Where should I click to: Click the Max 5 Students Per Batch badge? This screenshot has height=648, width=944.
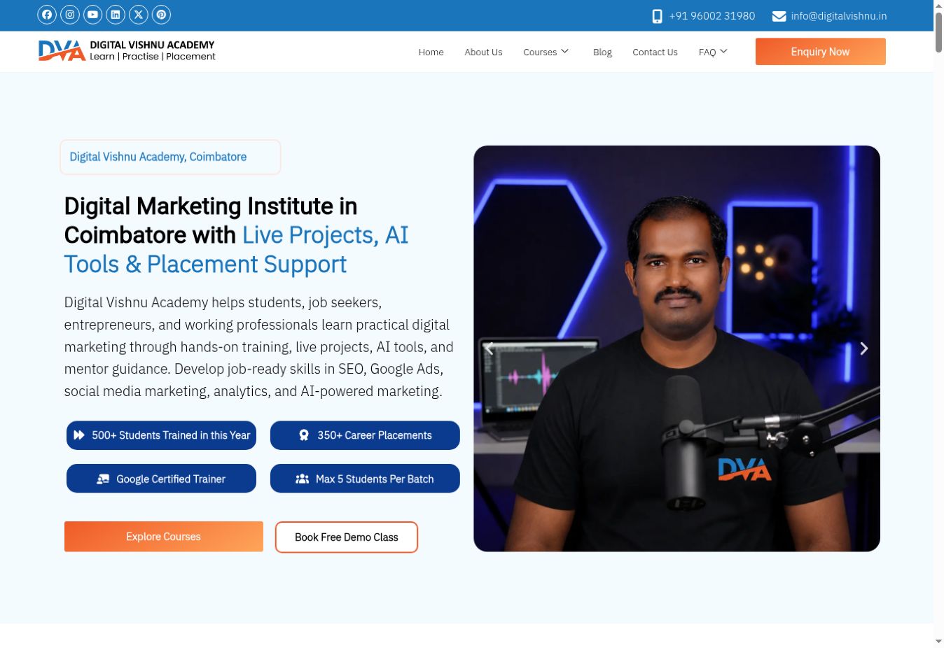click(x=365, y=479)
